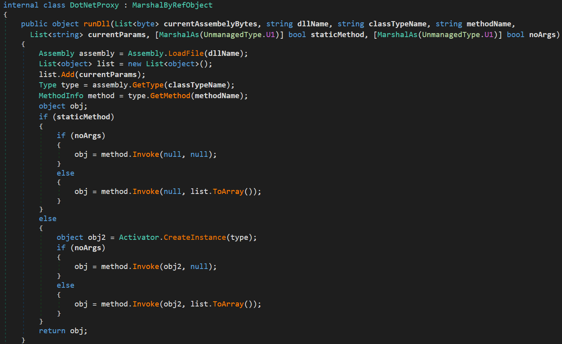This screenshot has width=562, height=344.
Task: Click Invoke in method.Invoke(null, null)
Action: (146, 154)
